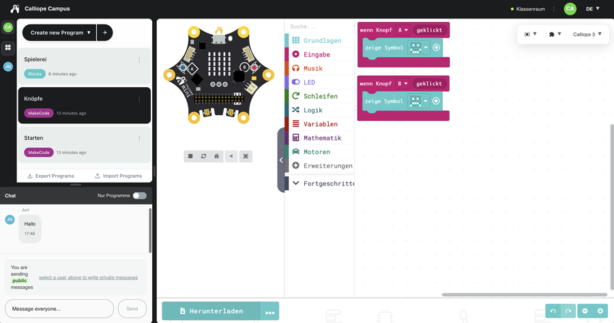This screenshot has width=614, height=323.
Task: Open the Grundlagen block category
Action: point(321,41)
